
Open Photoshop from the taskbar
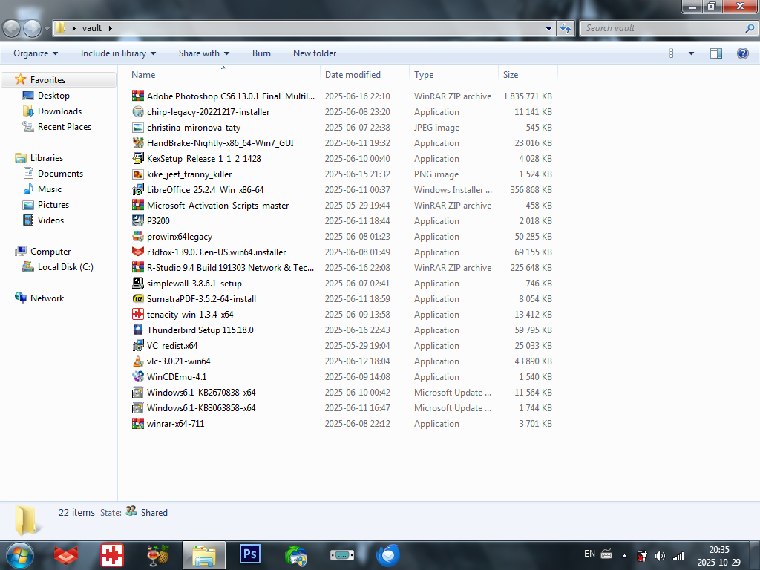point(249,554)
